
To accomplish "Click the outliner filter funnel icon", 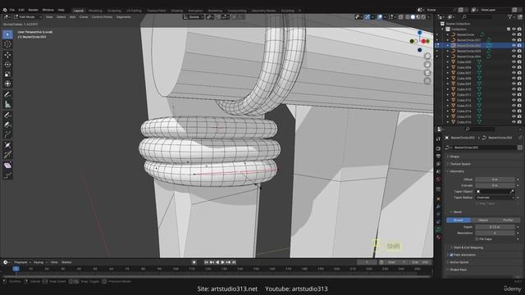I will (510, 16).
